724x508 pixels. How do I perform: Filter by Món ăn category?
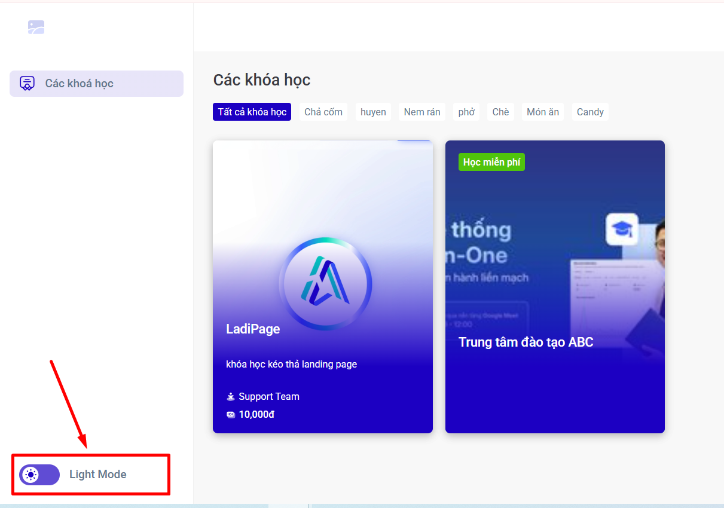(x=543, y=112)
